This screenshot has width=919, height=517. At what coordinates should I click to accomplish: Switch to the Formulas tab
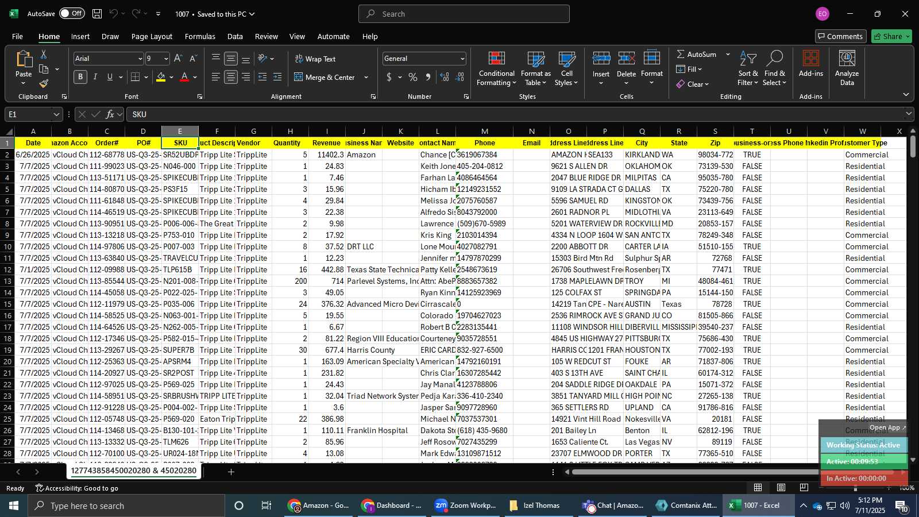(200, 36)
